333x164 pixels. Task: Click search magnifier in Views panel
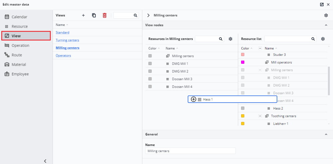(x=135, y=16)
